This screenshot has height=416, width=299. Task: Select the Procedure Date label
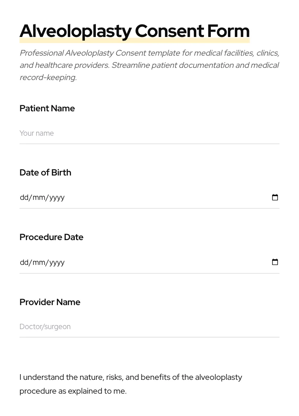click(51, 237)
